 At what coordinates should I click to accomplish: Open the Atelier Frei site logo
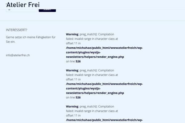pyautogui.click(x=23, y=5)
